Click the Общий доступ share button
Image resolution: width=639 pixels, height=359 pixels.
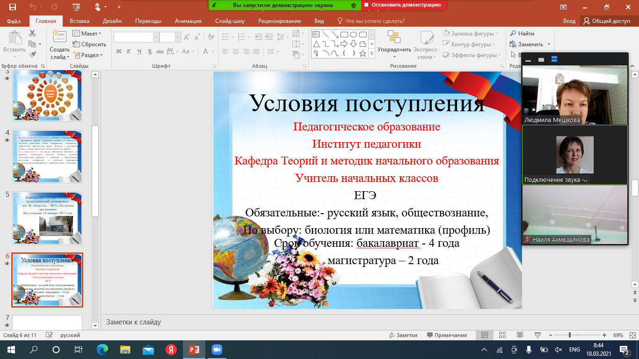(607, 21)
